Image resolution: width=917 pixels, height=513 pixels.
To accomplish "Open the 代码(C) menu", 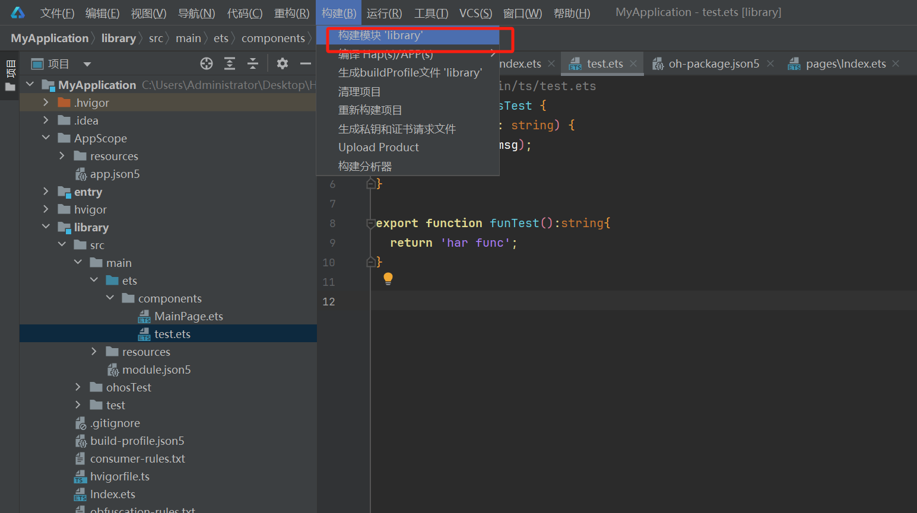I will [245, 13].
